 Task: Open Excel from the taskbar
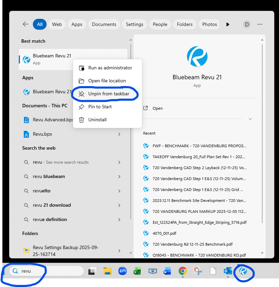[137, 271]
